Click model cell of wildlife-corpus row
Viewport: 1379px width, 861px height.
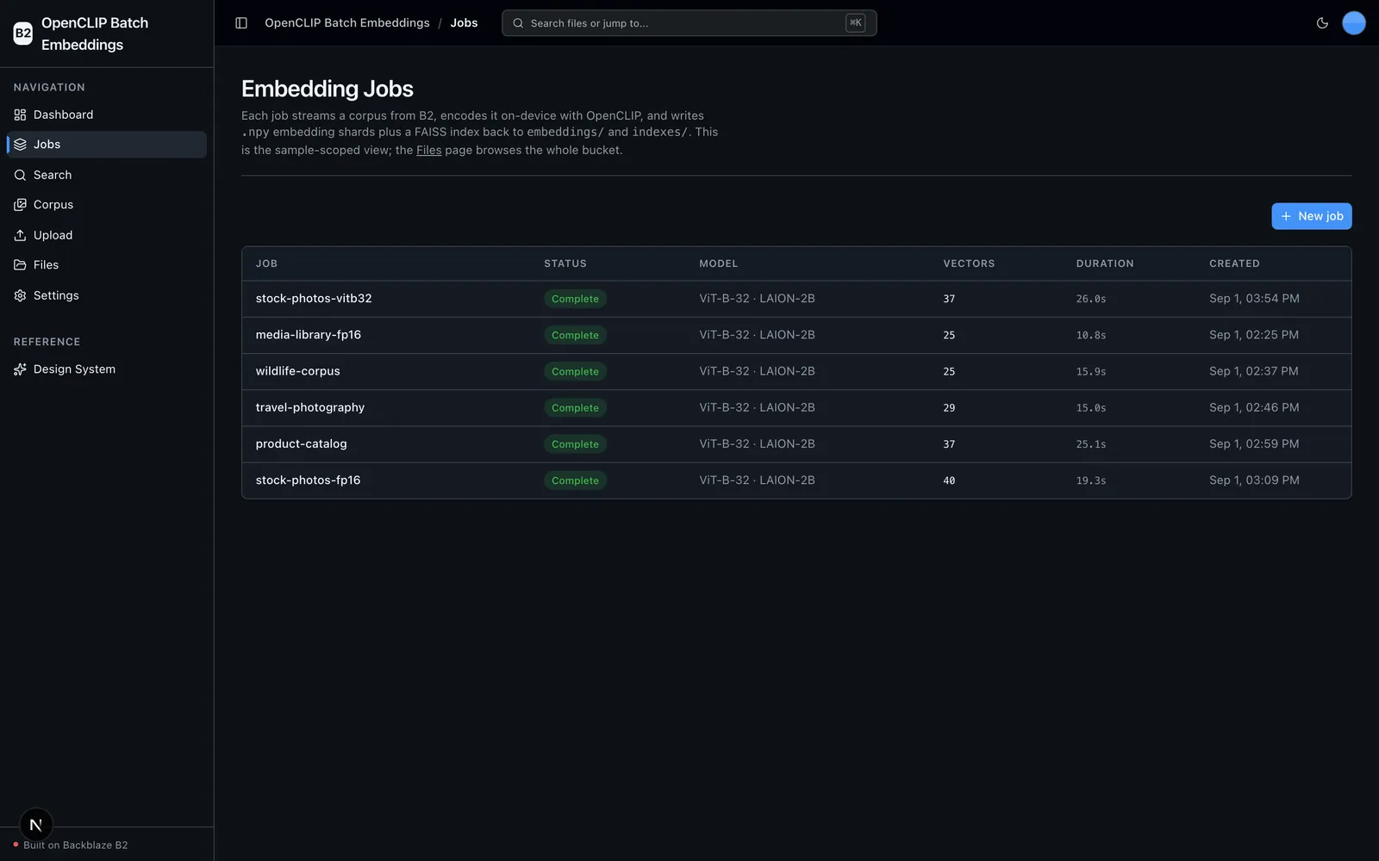(x=757, y=371)
